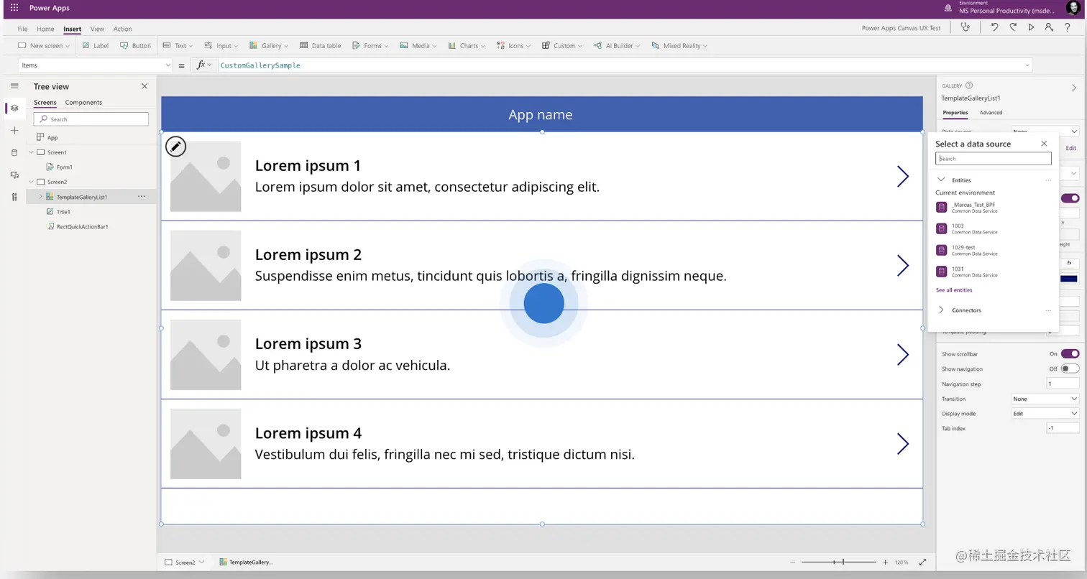
Task: Open the View tab
Action: [97, 29]
